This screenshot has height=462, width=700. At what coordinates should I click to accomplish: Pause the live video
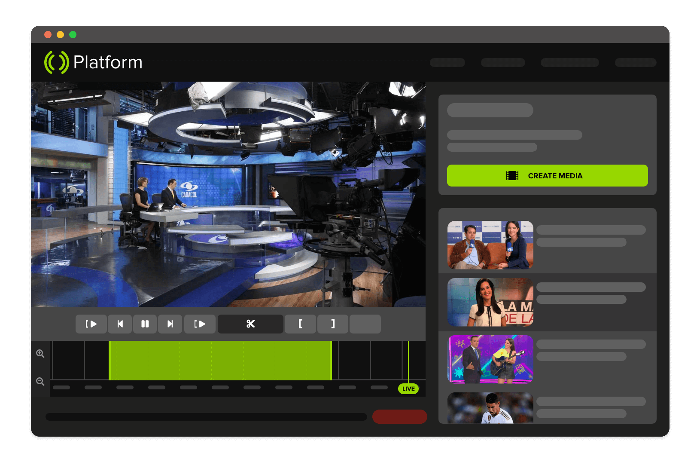pyautogui.click(x=145, y=324)
